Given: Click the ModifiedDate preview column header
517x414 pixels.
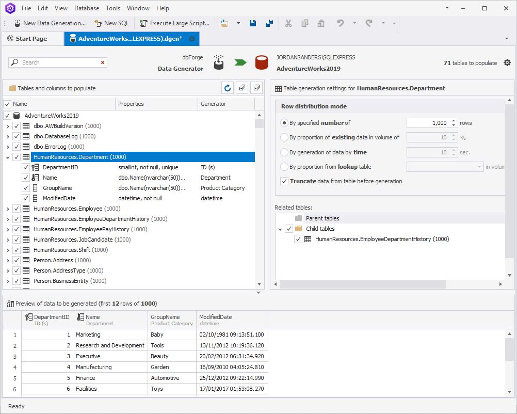Looking at the screenshot, I should pyautogui.click(x=232, y=320).
